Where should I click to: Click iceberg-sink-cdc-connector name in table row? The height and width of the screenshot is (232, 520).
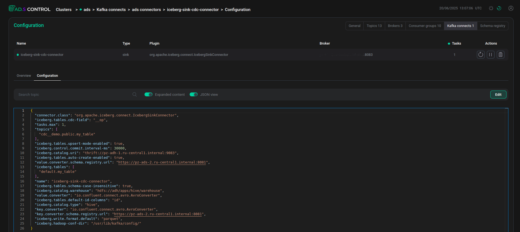tap(42, 55)
